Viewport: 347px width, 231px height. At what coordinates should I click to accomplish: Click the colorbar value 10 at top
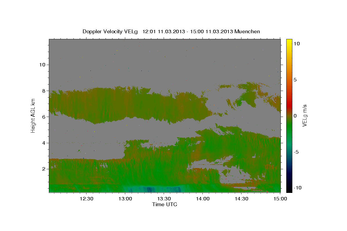pos(297,44)
